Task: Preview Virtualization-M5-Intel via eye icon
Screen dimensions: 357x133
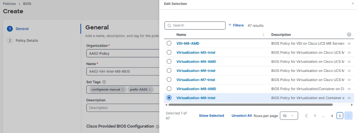Action: 349,53
